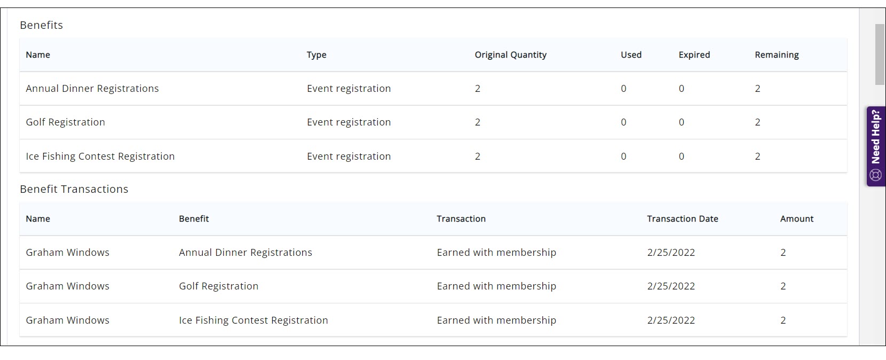Screen dimensions: 886x360
Task: Click the Expired column header
Action: pos(694,54)
